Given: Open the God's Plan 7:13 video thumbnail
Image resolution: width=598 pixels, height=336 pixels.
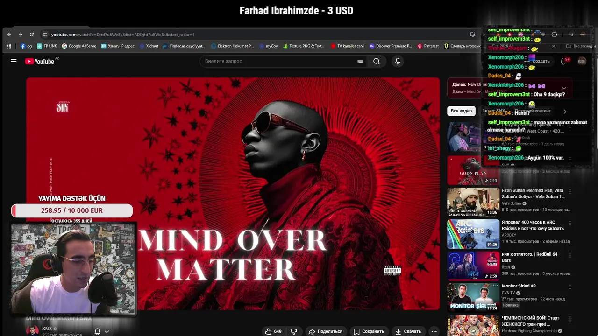Looking at the screenshot, I should click(473, 170).
